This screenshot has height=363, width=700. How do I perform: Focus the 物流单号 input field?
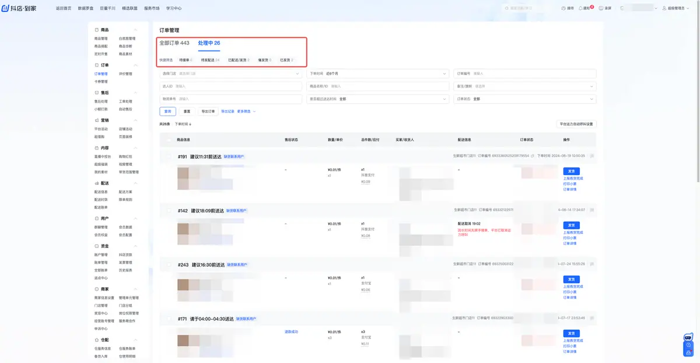tap(231, 99)
